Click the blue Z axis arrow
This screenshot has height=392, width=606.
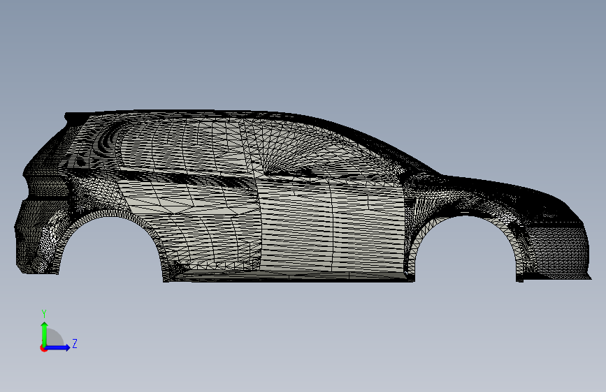(58, 347)
